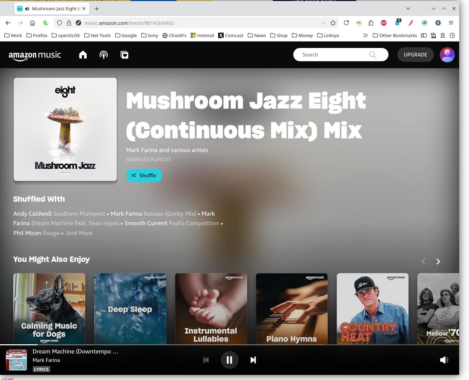Open the ChasM's bookmark
This screenshot has width=469, height=380.
click(x=174, y=35)
